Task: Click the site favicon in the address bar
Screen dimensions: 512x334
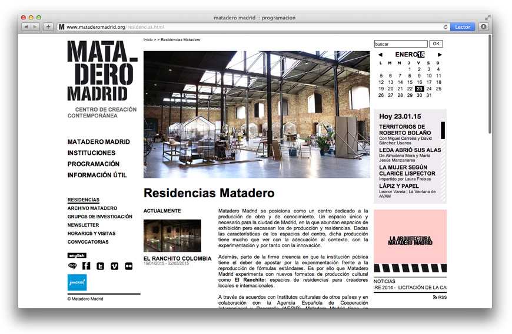Action: point(61,27)
